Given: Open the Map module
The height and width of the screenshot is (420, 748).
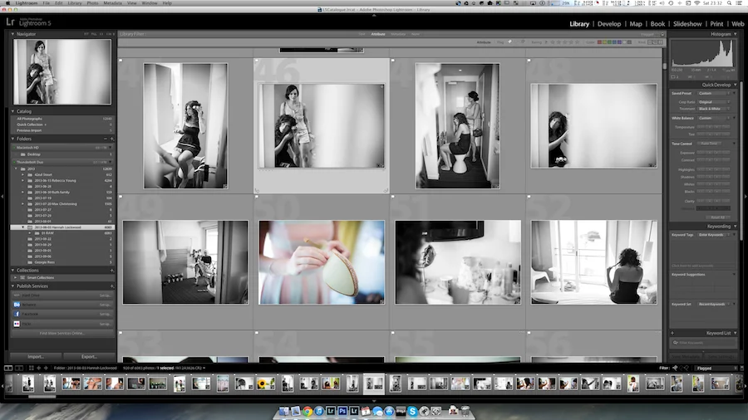Looking at the screenshot, I should pyautogui.click(x=636, y=24).
